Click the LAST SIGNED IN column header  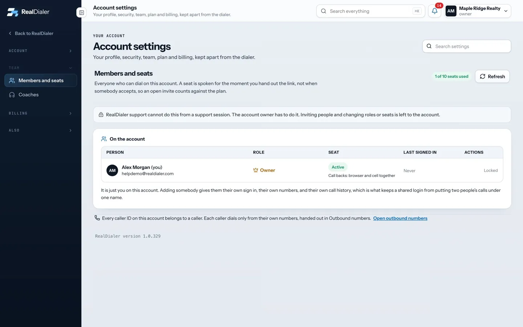(420, 152)
